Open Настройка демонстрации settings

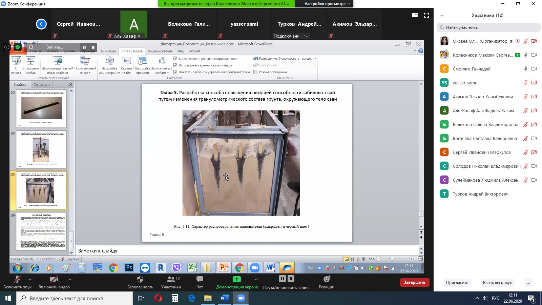tap(109, 65)
